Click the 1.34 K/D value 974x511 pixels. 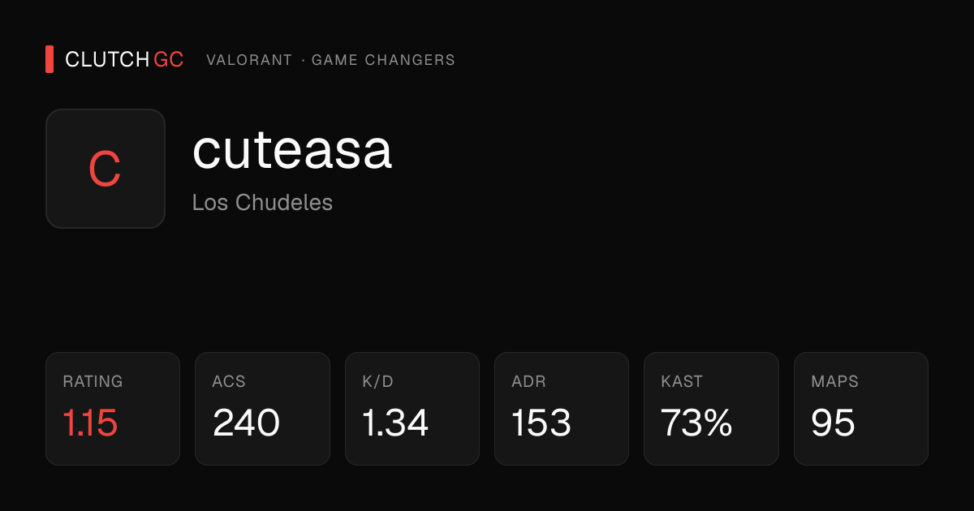(395, 423)
